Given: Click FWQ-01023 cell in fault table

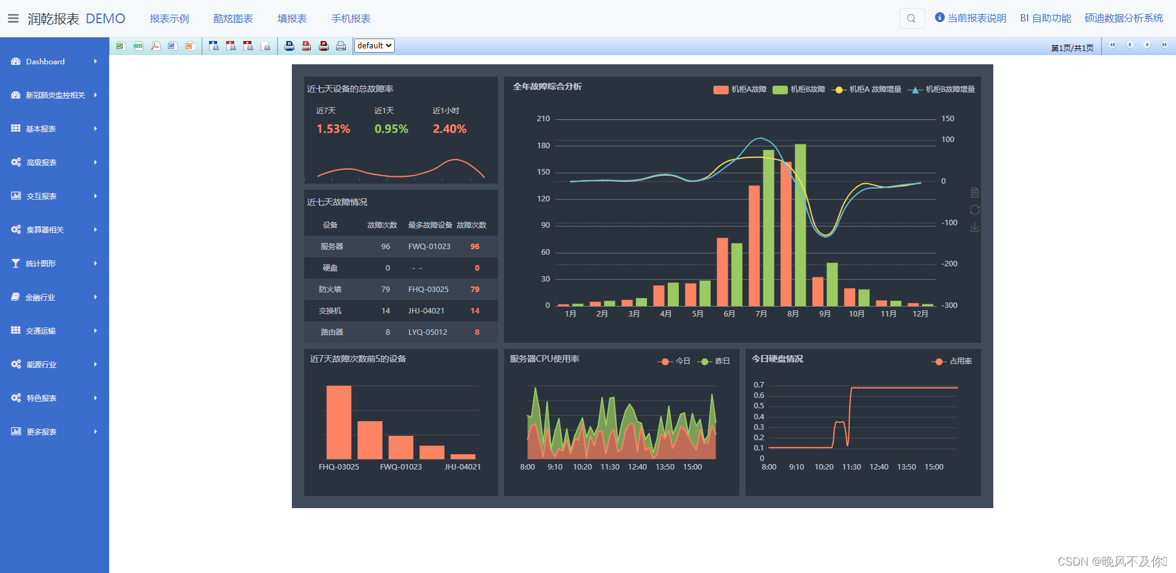Looking at the screenshot, I should click(429, 247).
